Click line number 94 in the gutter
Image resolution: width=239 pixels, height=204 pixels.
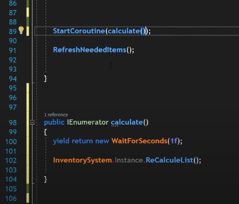[x=13, y=79]
